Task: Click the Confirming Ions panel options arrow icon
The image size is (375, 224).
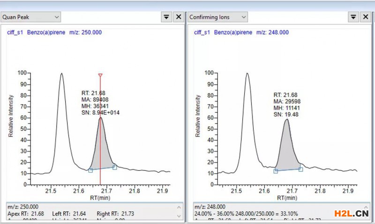Action: (353, 17)
